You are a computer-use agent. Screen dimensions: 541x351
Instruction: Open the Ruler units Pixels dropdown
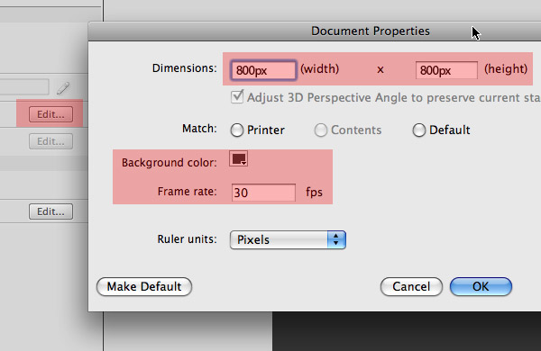pyautogui.click(x=288, y=239)
